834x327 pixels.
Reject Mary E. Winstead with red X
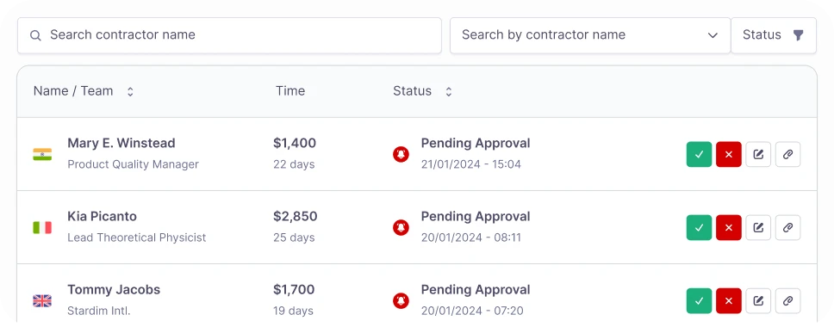point(729,155)
